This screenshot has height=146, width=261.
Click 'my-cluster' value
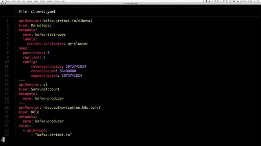[78, 44]
